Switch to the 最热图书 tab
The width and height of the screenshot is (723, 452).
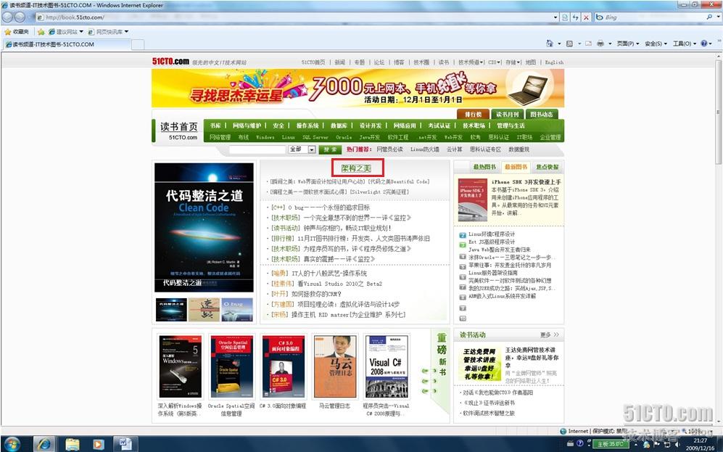(484, 166)
